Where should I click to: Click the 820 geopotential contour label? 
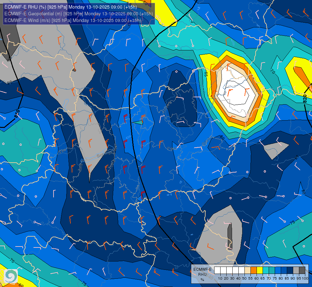(305, 99)
